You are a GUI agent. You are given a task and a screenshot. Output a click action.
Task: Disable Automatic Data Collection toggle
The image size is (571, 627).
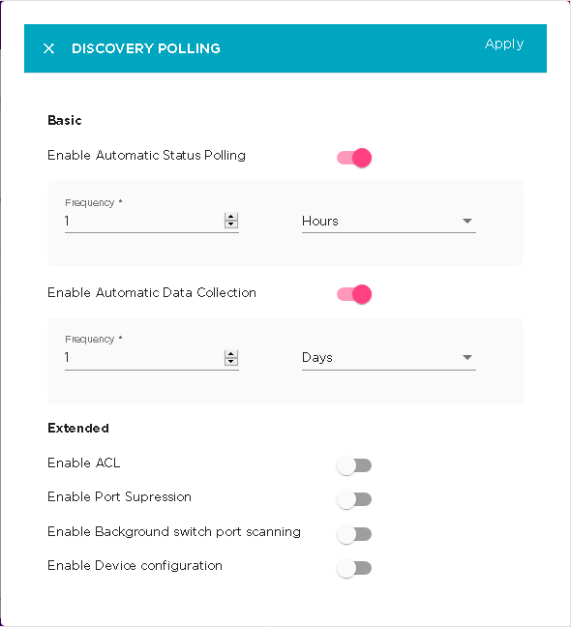(x=354, y=294)
